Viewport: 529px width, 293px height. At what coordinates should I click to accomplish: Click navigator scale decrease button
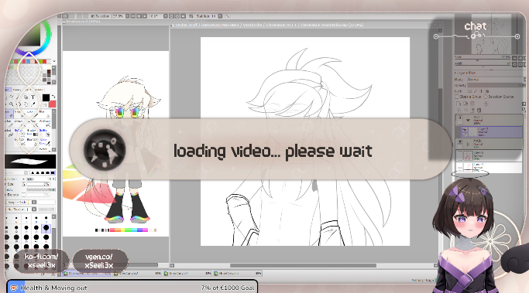[515, 57]
